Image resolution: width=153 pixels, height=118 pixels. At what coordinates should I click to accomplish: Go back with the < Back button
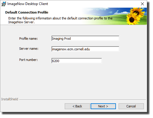point(77,106)
